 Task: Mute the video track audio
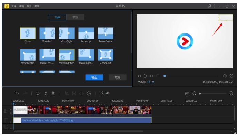(11, 109)
